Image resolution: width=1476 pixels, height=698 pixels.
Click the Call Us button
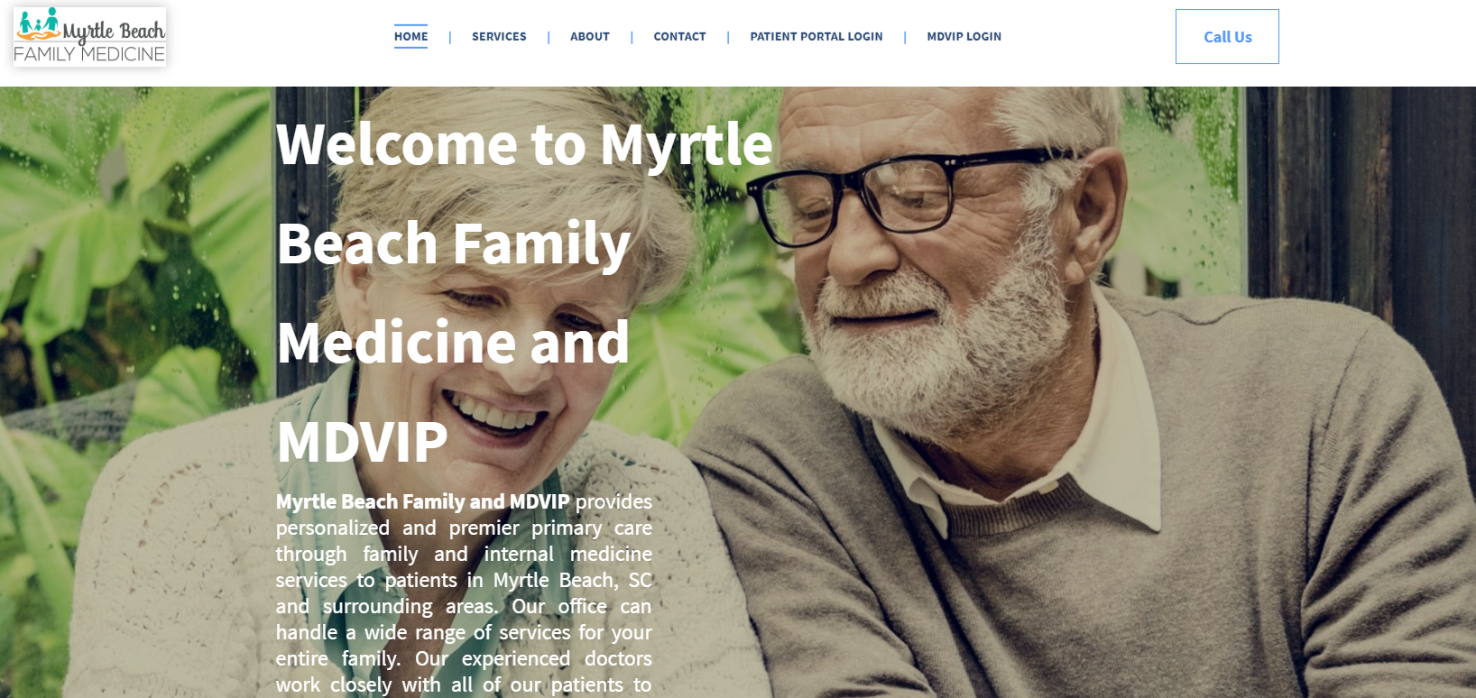pyautogui.click(x=1227, y=37)
